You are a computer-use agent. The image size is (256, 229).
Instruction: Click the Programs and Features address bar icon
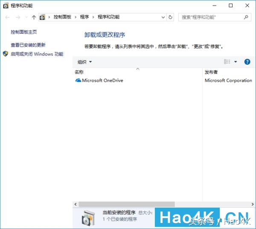point(42,17)
